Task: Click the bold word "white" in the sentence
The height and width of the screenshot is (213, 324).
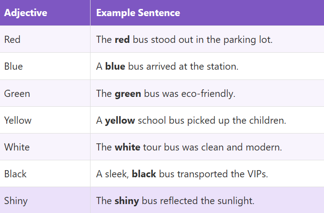Action: click(127, 147)
